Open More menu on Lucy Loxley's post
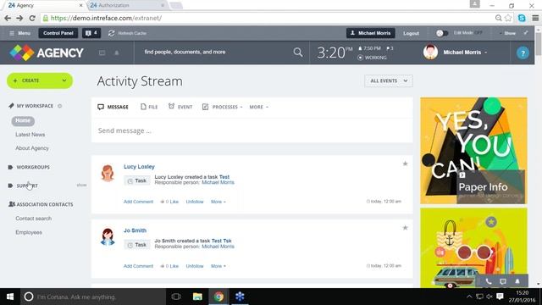The height and width of the screenshot is (305, 542). pyautogui.click(x=218, y=202)
